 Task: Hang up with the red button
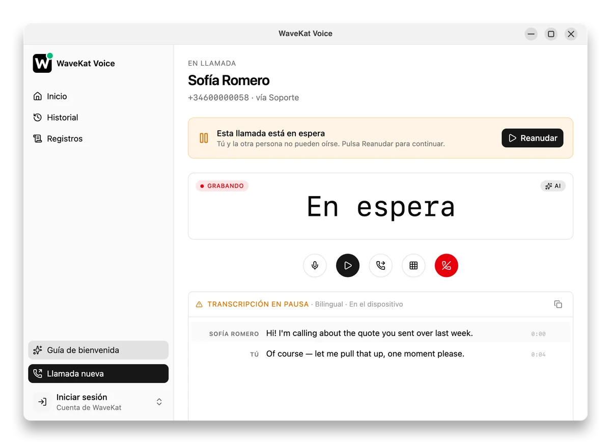coord(447,265)
